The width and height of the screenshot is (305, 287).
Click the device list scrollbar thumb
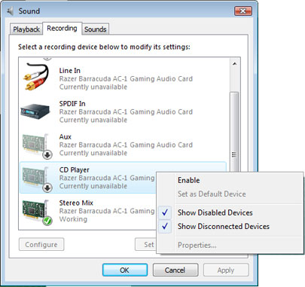(x=234, y=132)
